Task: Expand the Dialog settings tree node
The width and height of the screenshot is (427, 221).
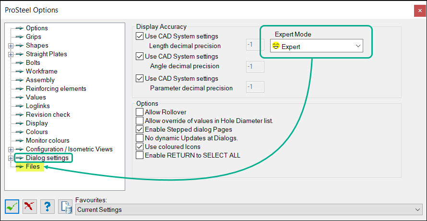Action: tap(11, 158)
